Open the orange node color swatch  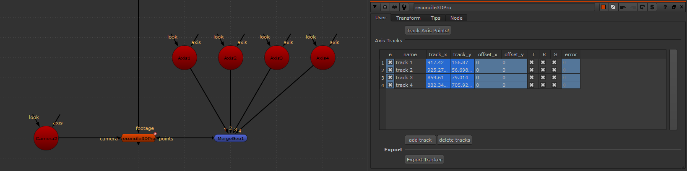(x=604, y=7)
